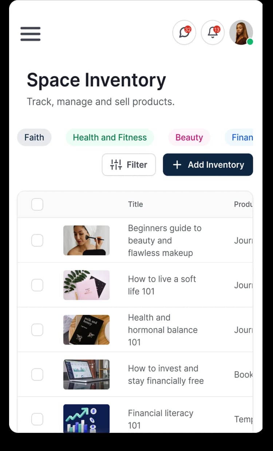The height and width of the screenshot is (451, 273).
Task: Select the Faith category tab
Action: pyautogui.click(x=34, y=138)
